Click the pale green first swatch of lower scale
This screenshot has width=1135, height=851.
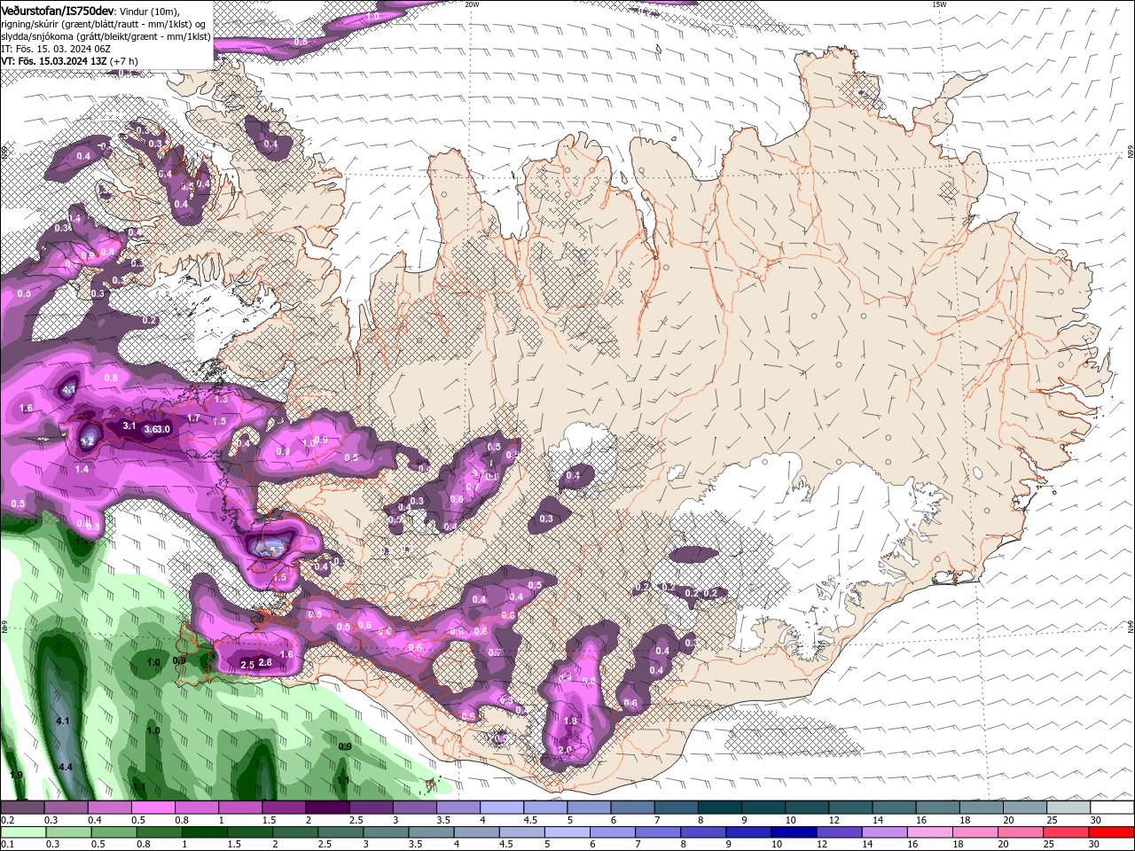click(23, 832)
